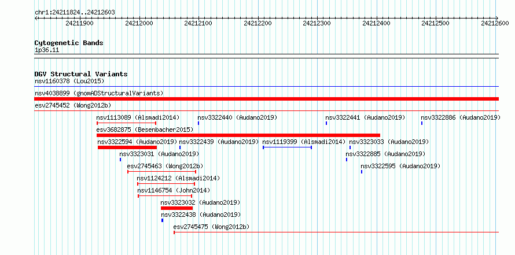The height and width of the screenshot is (255, 515).
Task: Click the thick red nsv4038899 bar
Action: click(267, 99)
